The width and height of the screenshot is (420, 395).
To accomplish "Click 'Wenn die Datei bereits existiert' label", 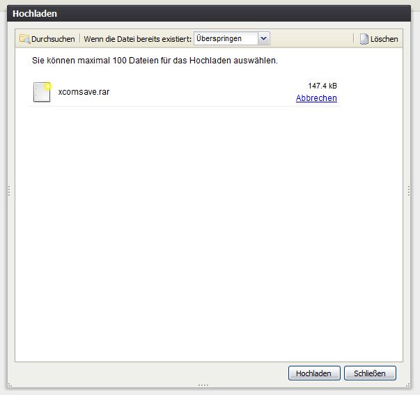I will point(138,39).
